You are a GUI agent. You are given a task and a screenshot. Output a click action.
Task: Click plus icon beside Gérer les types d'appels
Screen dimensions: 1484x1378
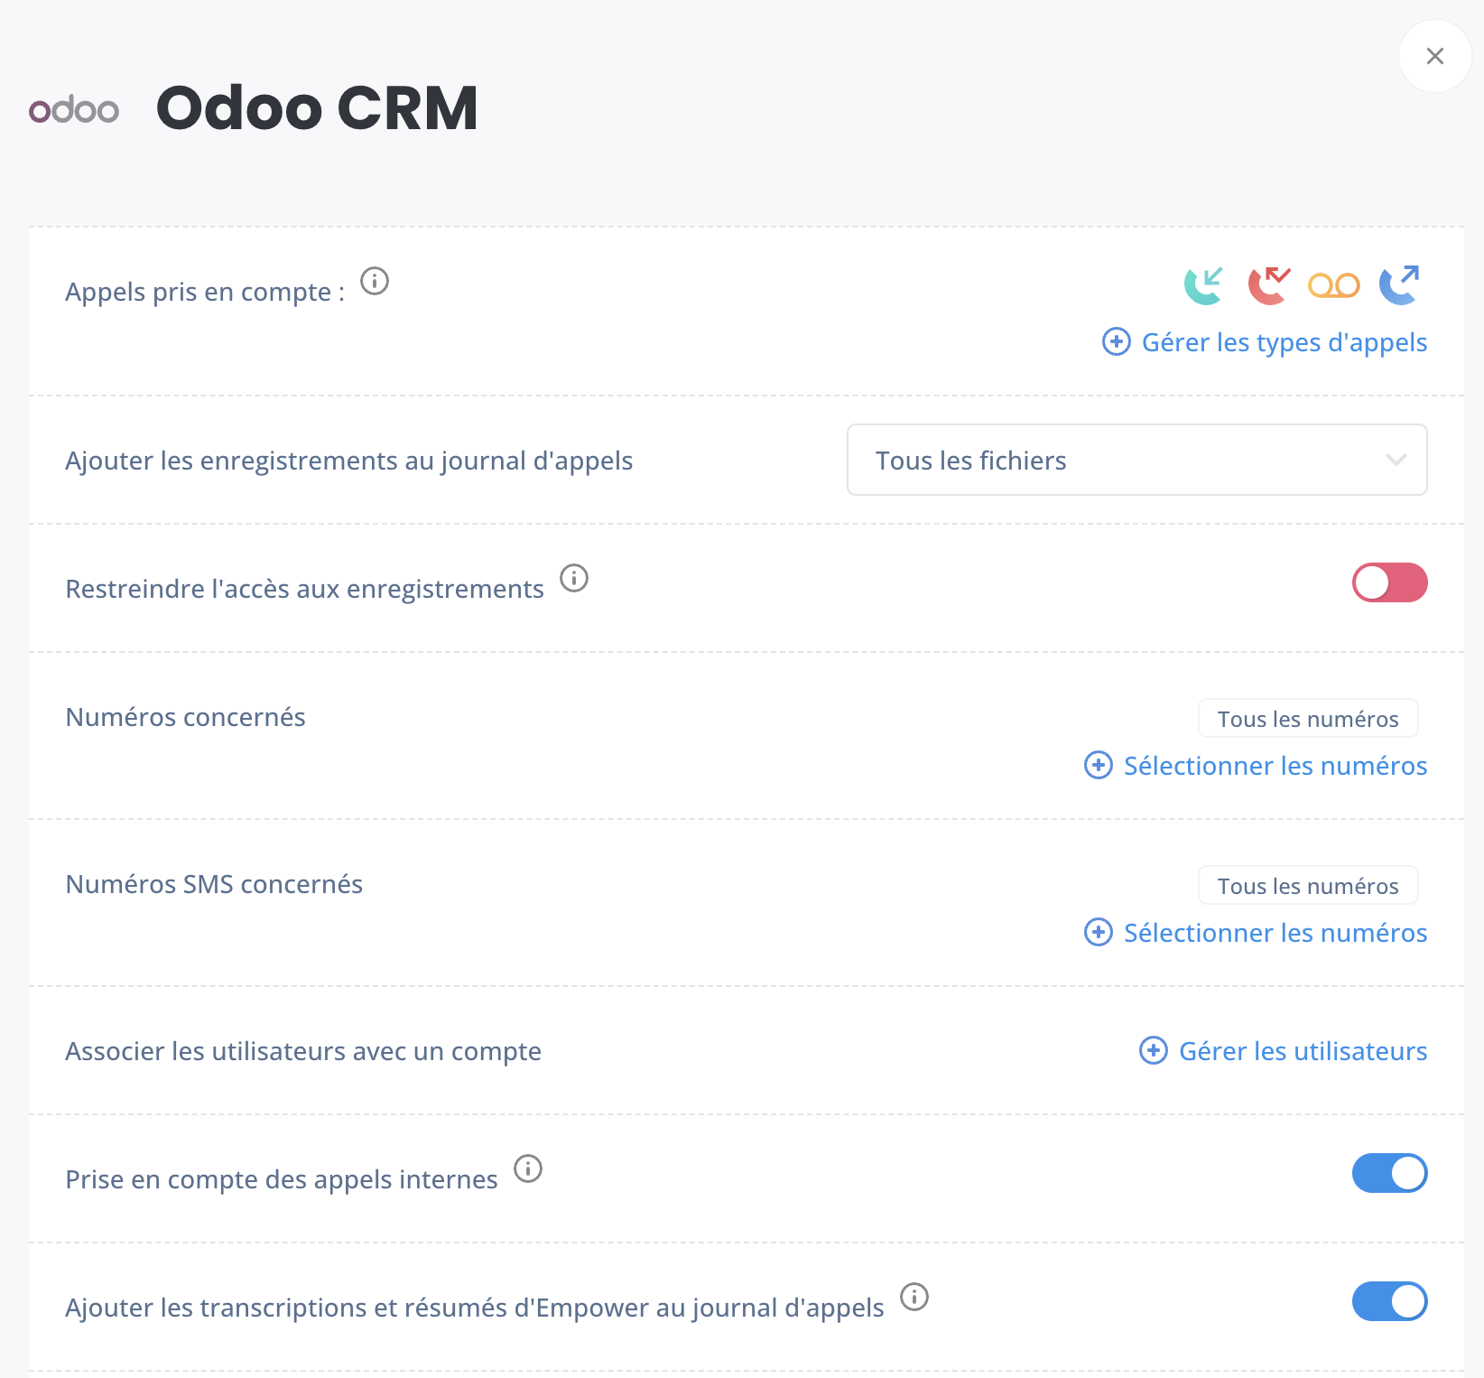click(1117, 341)
